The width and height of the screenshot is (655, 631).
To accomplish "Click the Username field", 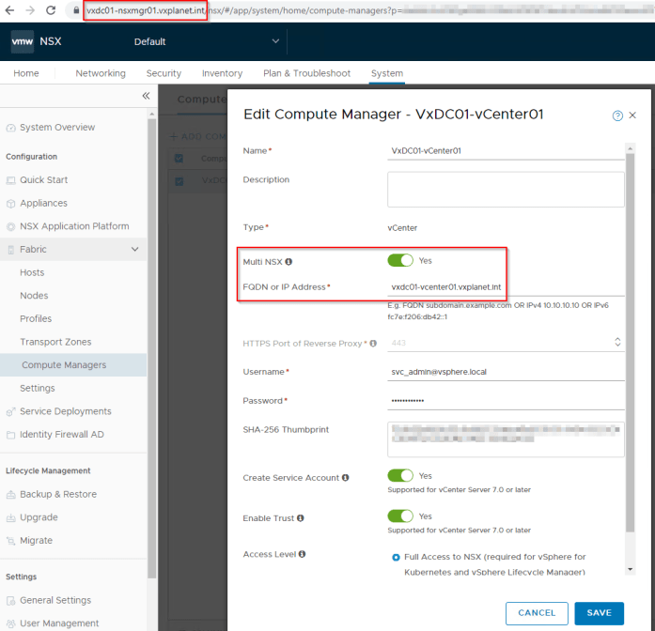I will point(506,372).
